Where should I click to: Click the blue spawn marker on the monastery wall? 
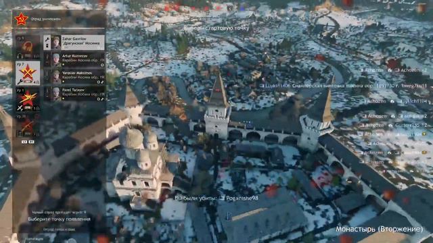click(x=250, y=125)
